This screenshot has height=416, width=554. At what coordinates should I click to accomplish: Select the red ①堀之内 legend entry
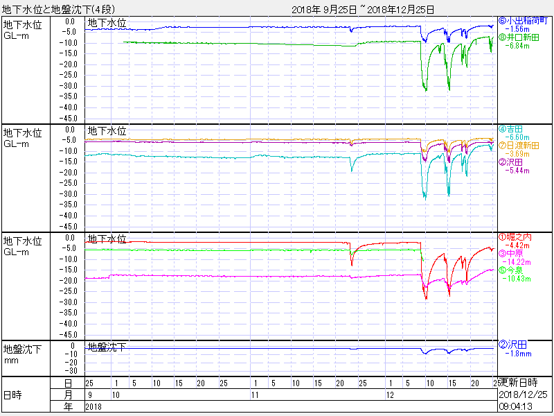519,237
